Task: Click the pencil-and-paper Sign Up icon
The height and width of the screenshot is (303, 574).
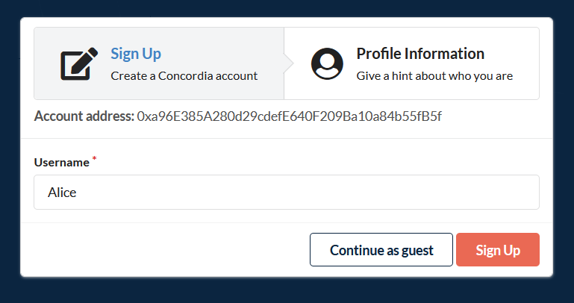Action: (80, 64)
